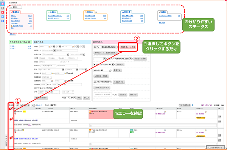This screenshot has height=150, width=227.
Task: Toggle the ギフトあり checkbox
Action: coord(35,88)
